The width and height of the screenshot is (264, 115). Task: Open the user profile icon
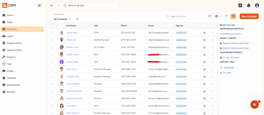pos(257,5)
